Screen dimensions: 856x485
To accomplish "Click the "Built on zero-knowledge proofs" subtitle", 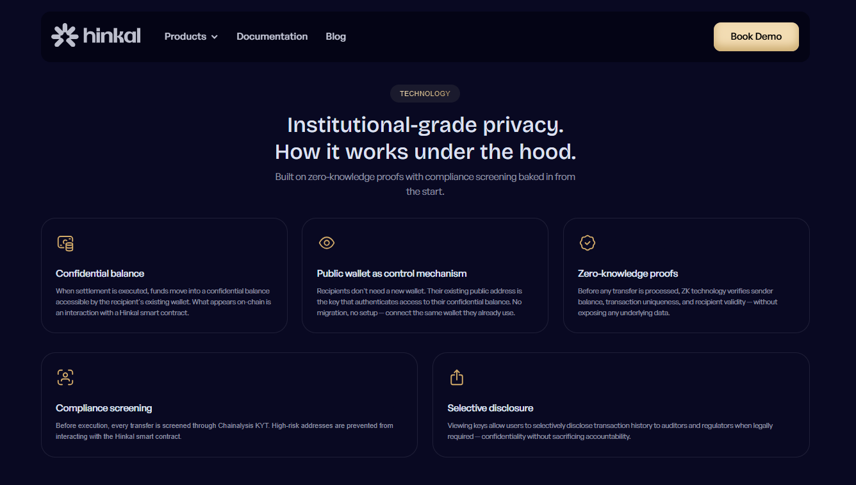I will pos(425,184).
